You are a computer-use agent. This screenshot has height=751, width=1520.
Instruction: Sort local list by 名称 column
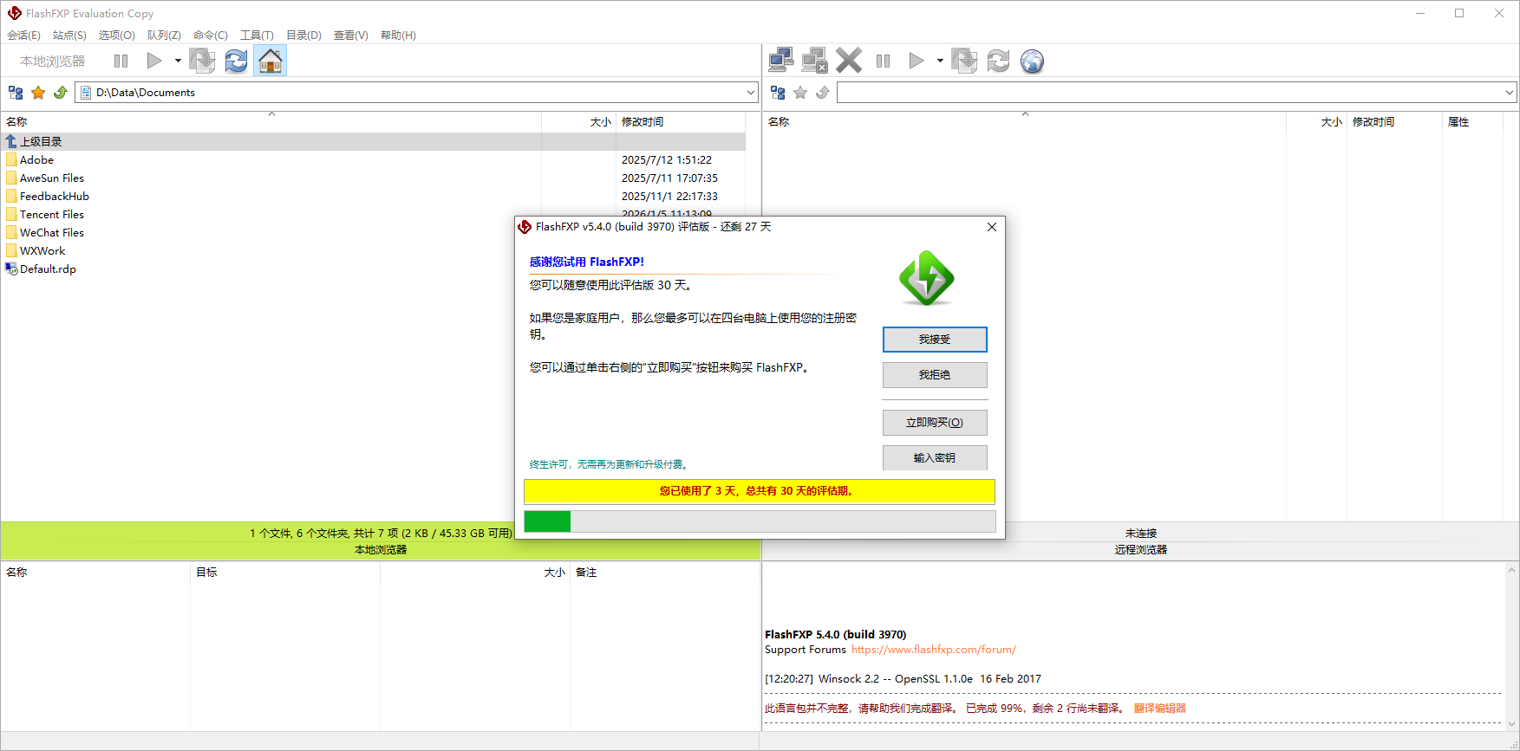(271, 122)
